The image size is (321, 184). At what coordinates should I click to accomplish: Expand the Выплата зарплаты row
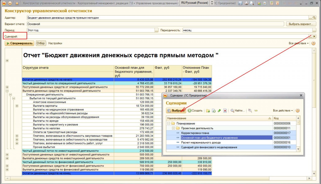(17, 106)
